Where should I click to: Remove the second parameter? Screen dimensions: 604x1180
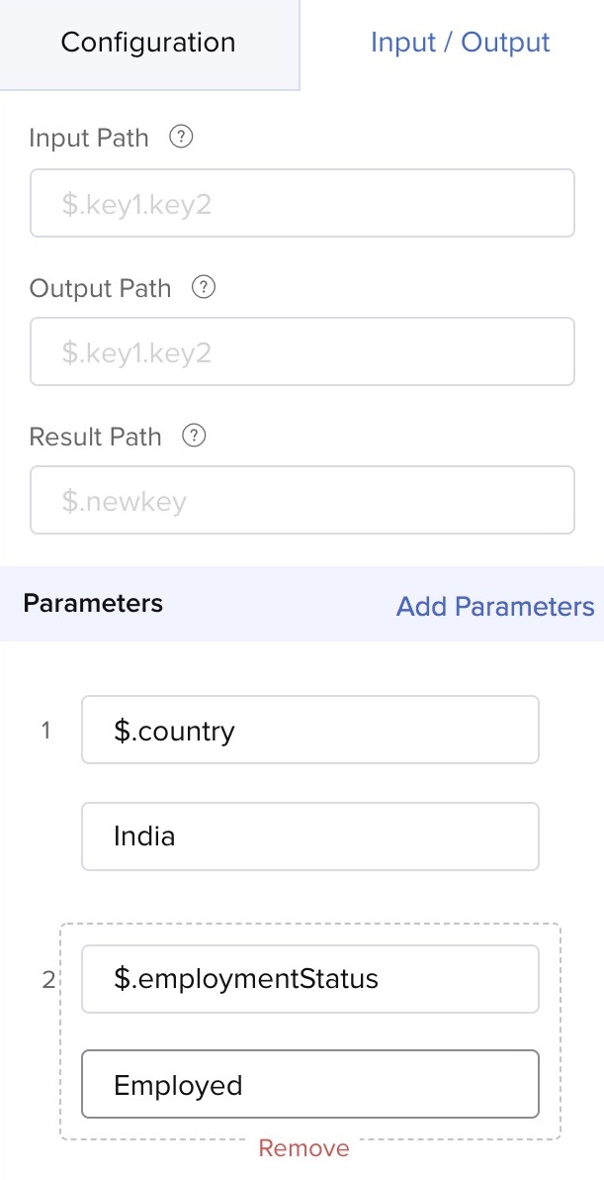click(x=303, y=1147)
